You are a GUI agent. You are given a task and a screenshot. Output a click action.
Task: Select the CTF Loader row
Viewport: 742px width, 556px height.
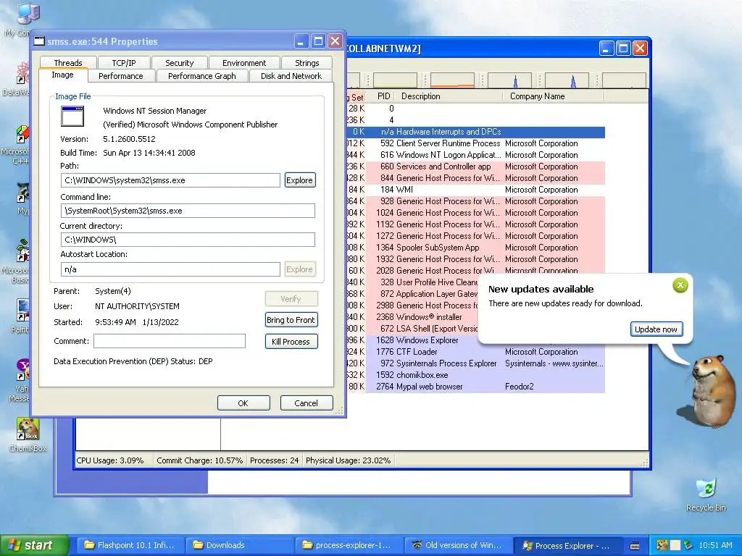click(475, 352)
